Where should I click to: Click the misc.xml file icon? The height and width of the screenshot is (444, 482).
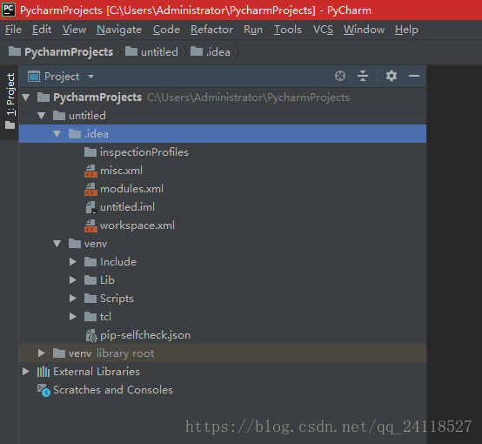(x=90, y=171)
